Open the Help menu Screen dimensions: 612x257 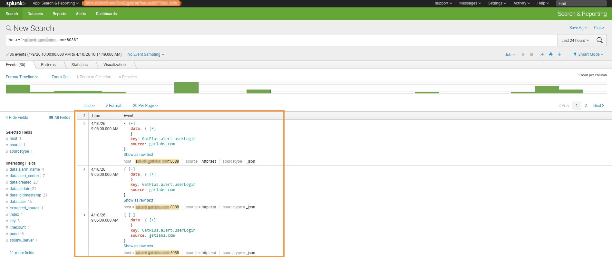tap(543, 3)
